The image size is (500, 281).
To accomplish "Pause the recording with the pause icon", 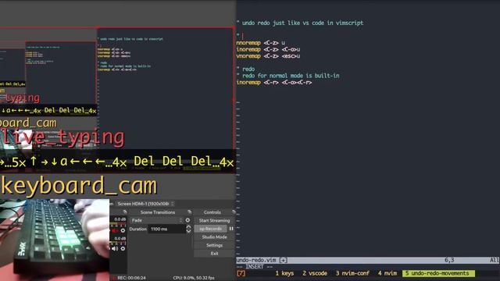I will coord(231,229).
